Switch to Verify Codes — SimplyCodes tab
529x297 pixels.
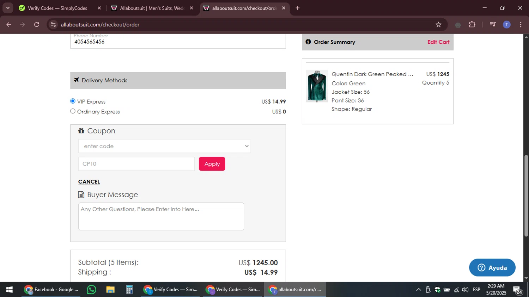tap(57, 8)
